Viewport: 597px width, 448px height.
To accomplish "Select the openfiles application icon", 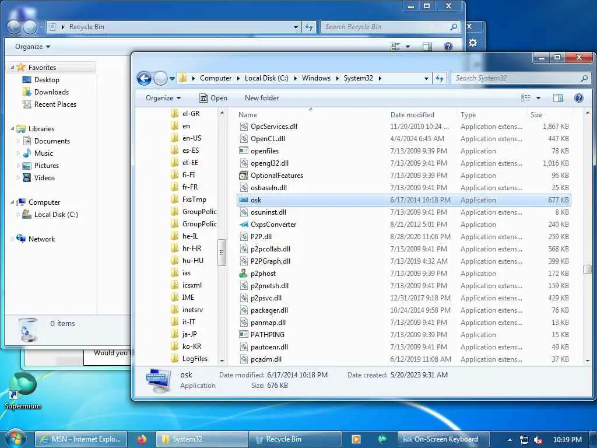I will (x=244, y=151).
